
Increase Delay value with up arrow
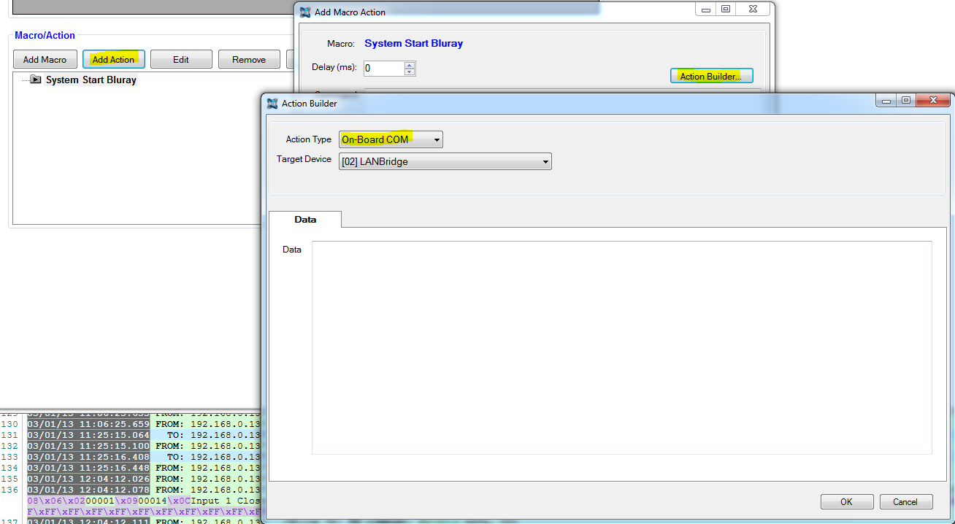(410, 64)
